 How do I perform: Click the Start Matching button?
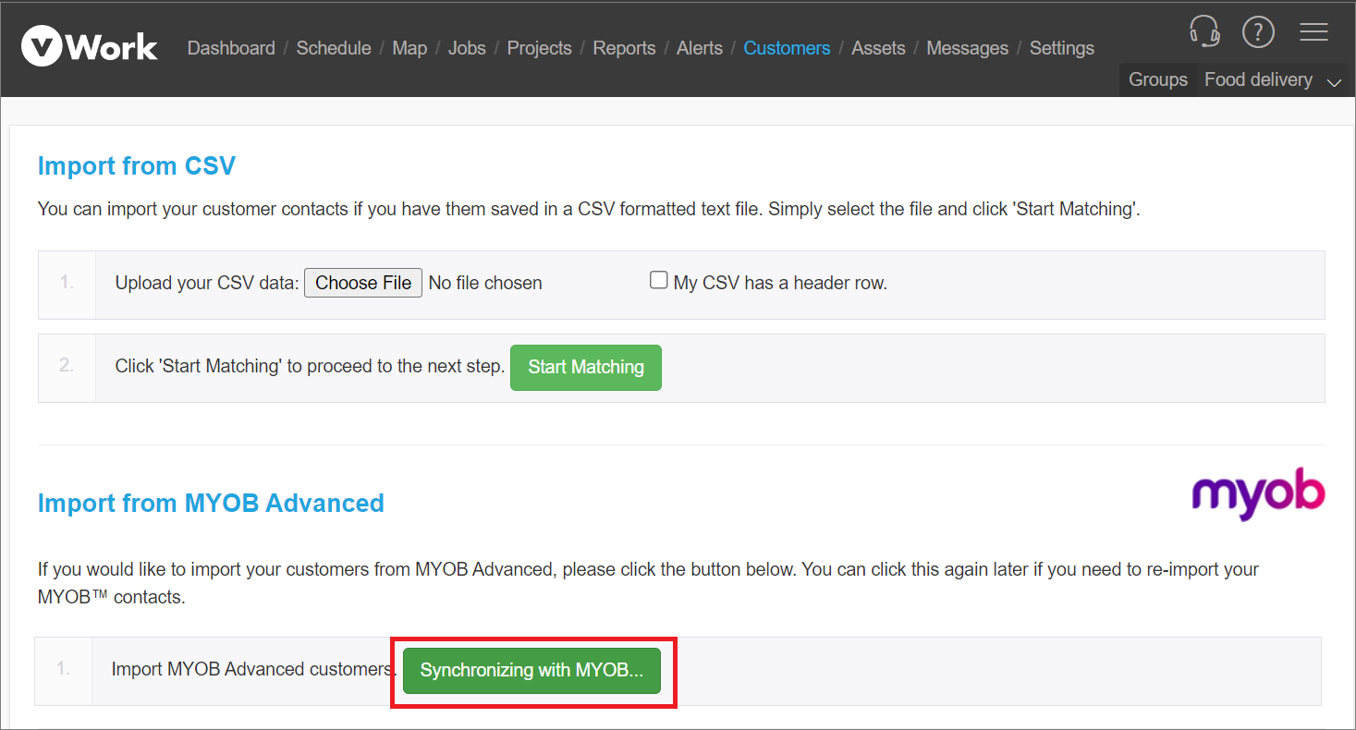(586, 368)
